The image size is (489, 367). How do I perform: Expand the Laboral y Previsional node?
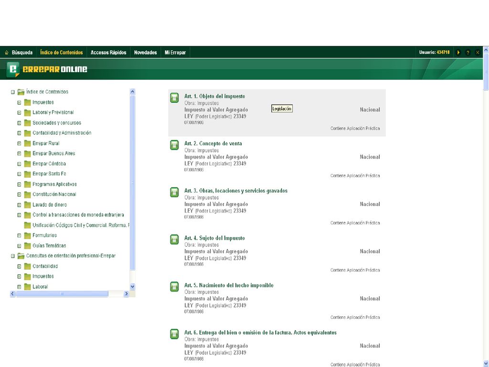[x=19, y=113]
